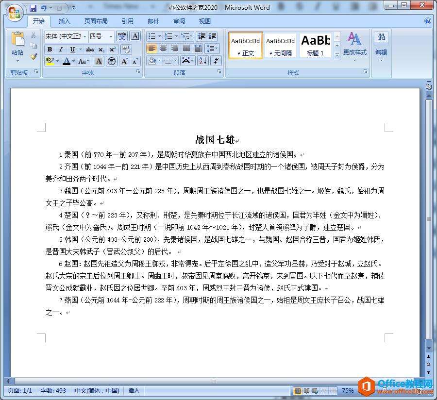Open the 审阅 tab
The width and height of the screenshot is (437, 400).
click(x=179, y=21)
